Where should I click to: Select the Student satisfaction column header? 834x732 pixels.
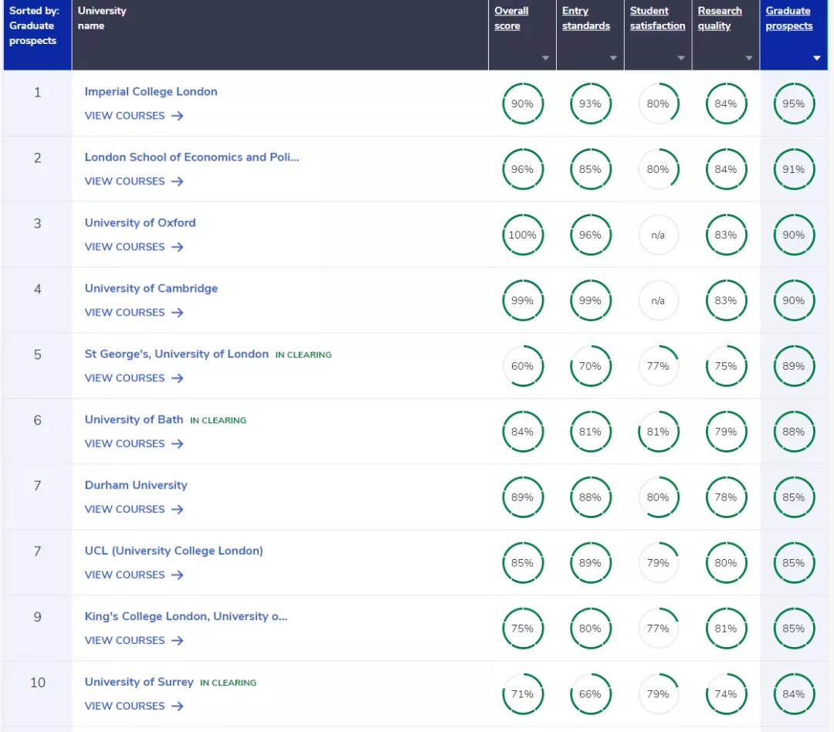(x=657, y=18)
